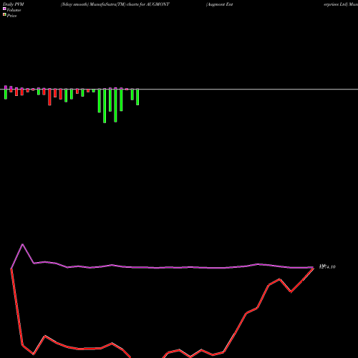Click the price value label ending in 4.10
This screenshot has height=358, width=358.
pyautogui.click(x=327, y=266)
